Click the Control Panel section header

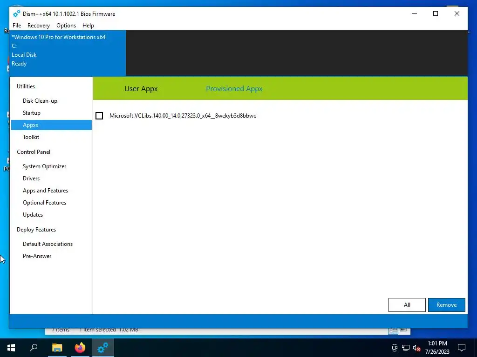click(x=34, y=152)
